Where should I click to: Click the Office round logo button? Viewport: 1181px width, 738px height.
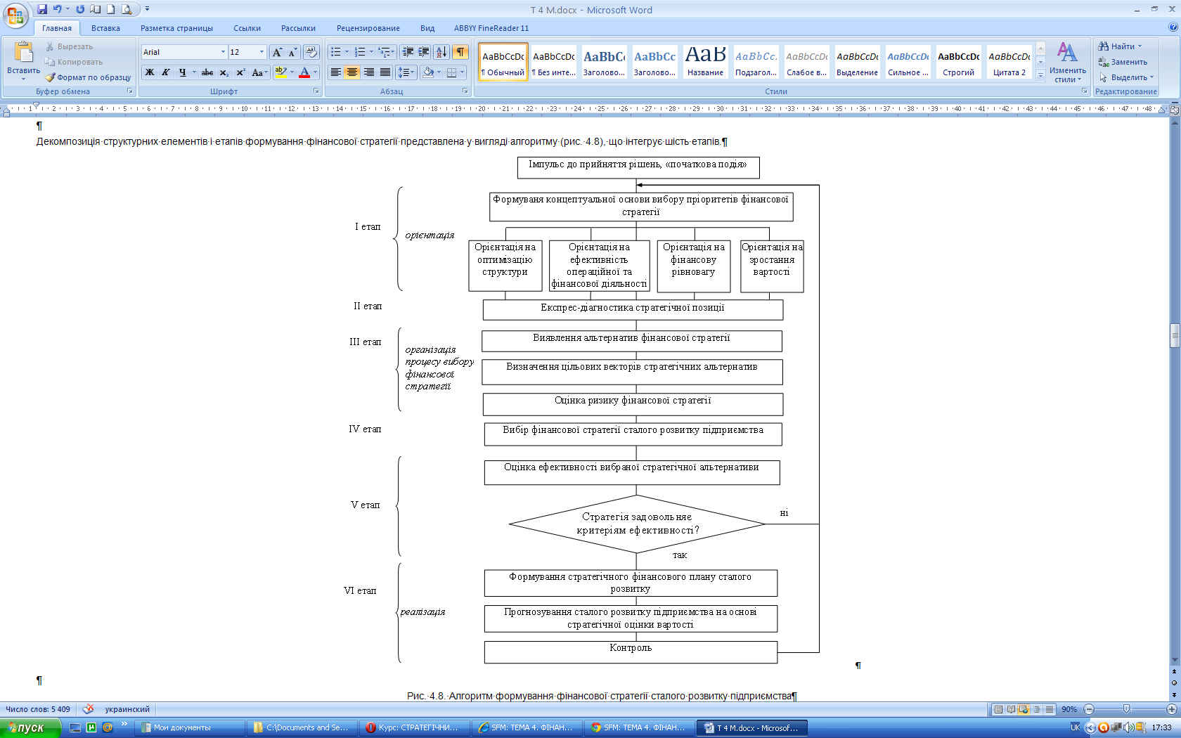[15, 14]
